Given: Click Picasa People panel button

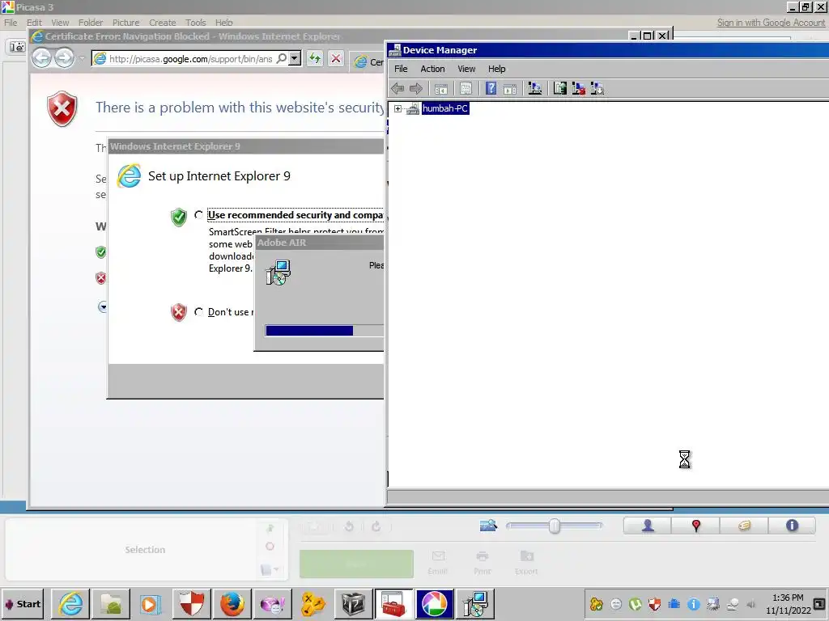Looking at the screenshot, I should [648, 526].
